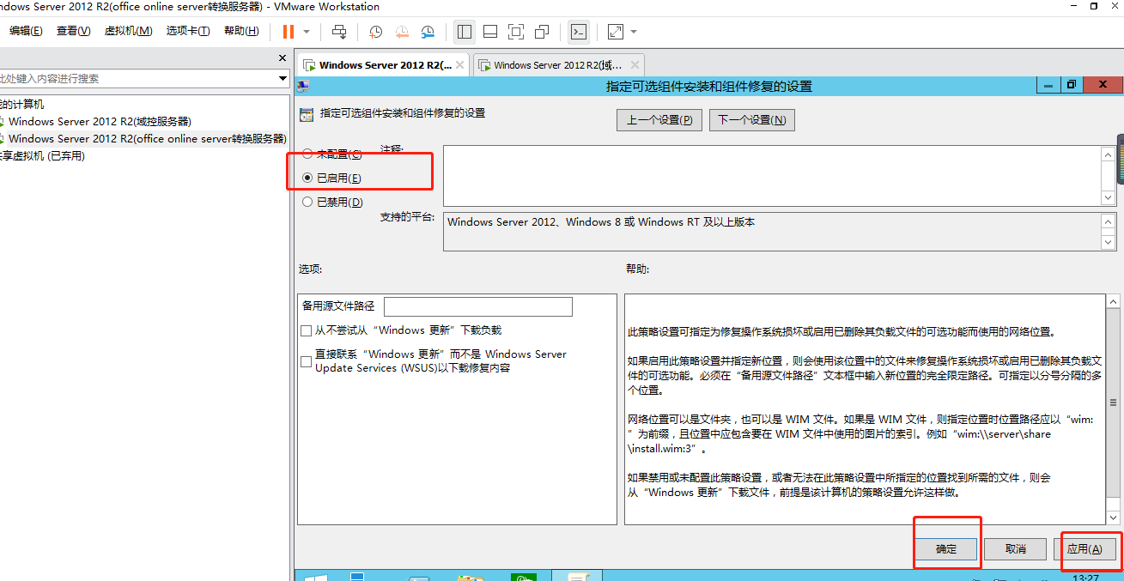Click the policy dialog title bar icon
Image resolution: width=1124 pixels, height=581 pixels.
click(x=303, y=86)
